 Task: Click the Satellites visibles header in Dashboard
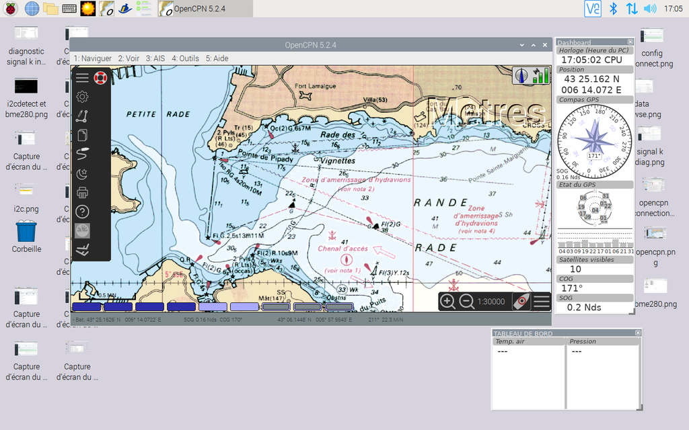pos(595,260)
